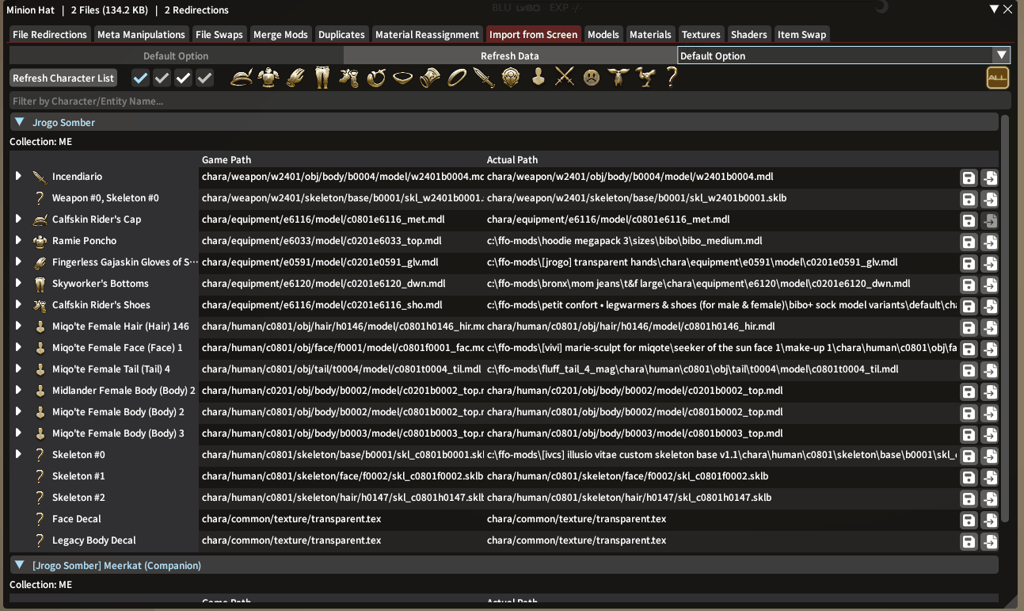Import the Ramie Poncho row via arrow icon
The height and width of the screenshot is (611, 1024).
coord(990,242)
